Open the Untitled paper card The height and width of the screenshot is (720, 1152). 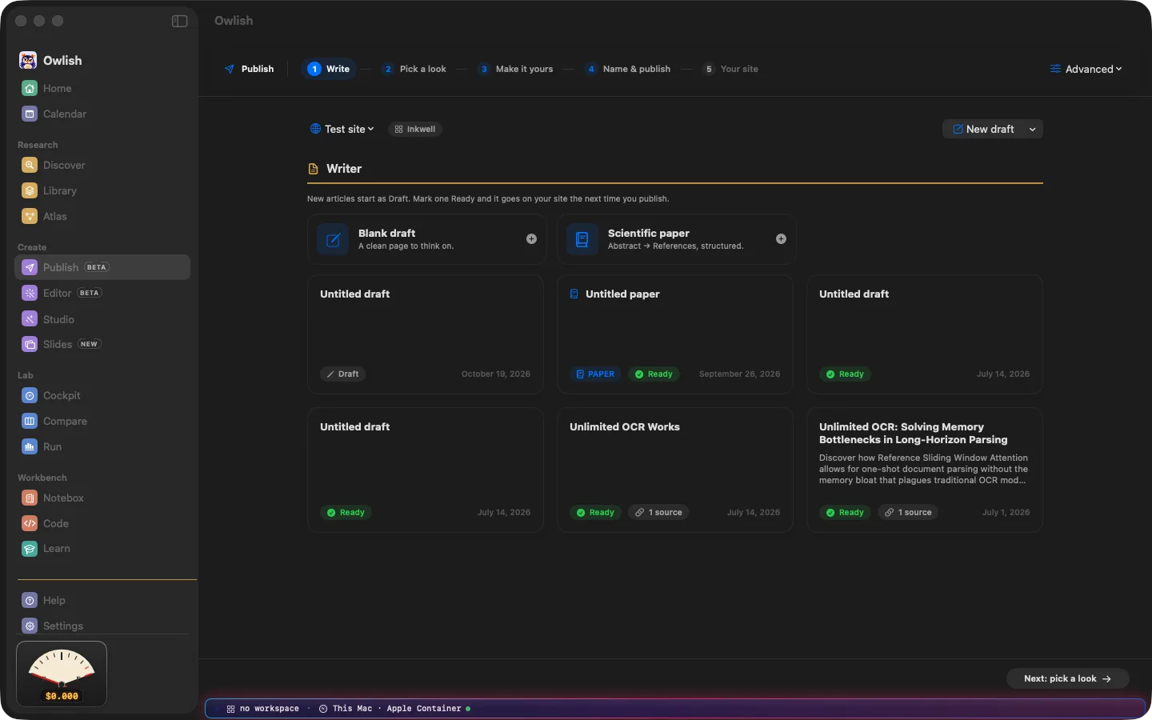pyautogui.click(x=675, y=334)
